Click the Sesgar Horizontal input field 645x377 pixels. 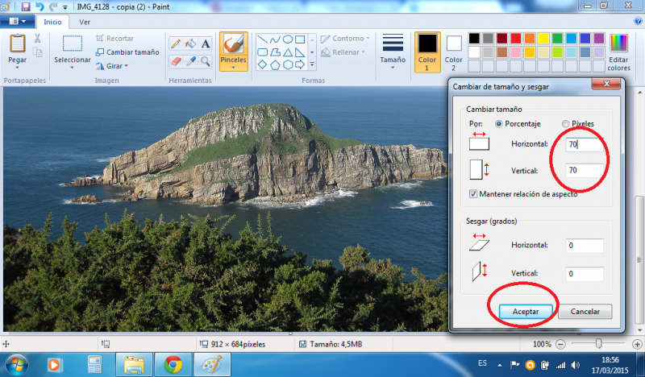[585, 246]
